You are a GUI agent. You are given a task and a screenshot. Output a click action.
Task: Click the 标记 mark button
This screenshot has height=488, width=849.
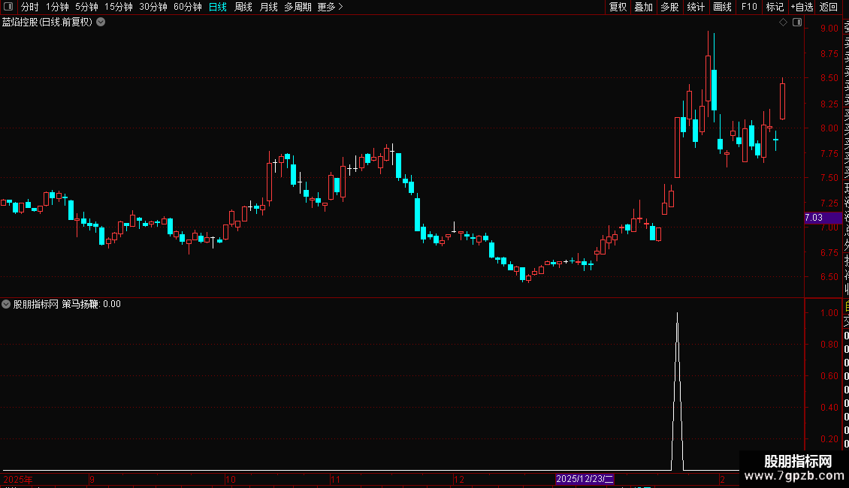coord(775,7)
